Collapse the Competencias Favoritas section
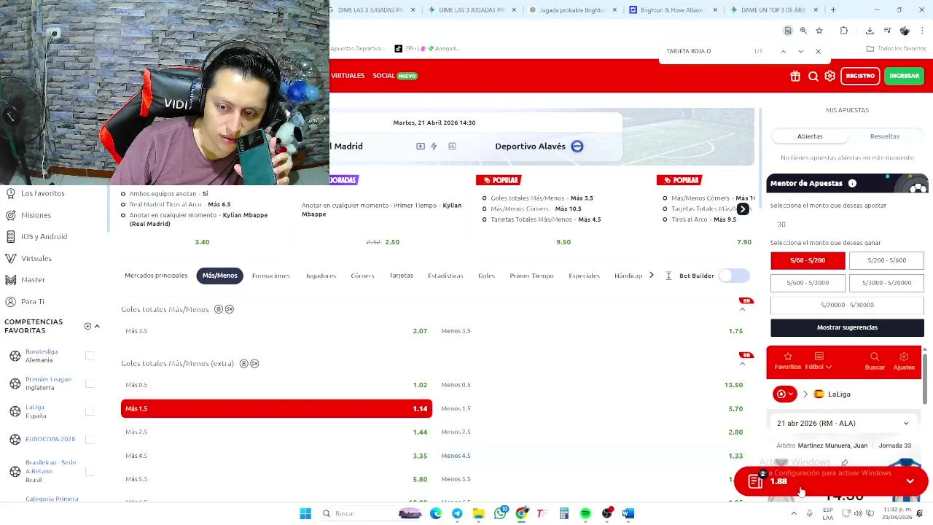 tap(97, 326)
